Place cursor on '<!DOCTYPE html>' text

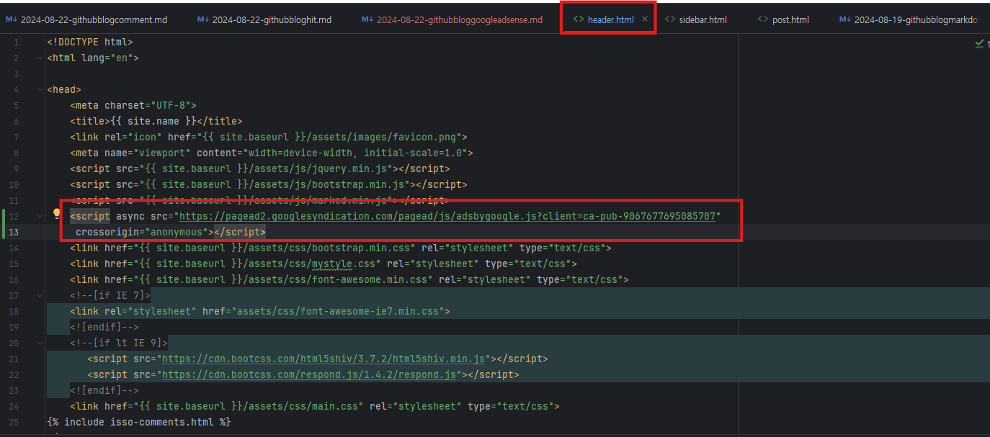(90, 42)
